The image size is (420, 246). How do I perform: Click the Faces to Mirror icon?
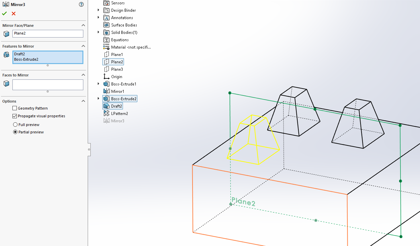[x=6, y=83]
